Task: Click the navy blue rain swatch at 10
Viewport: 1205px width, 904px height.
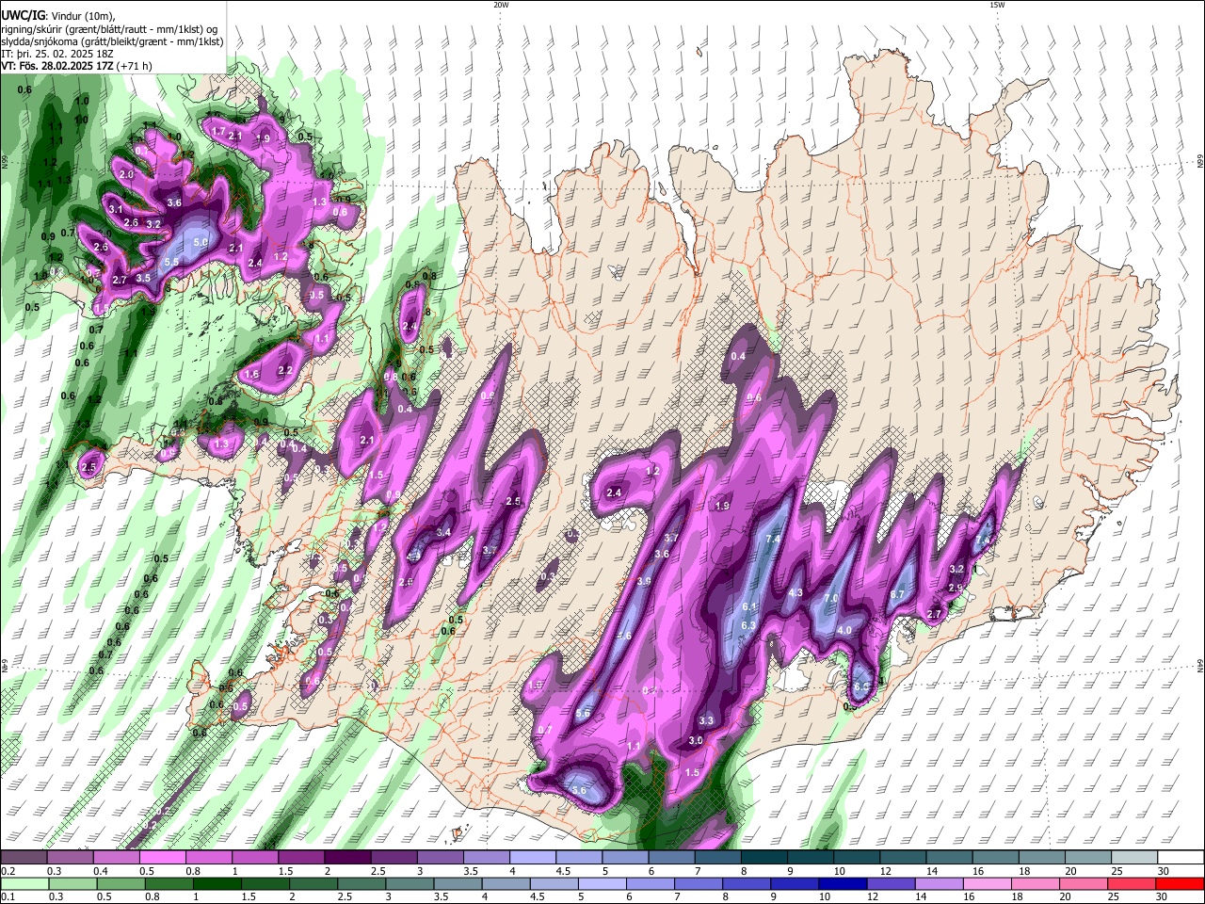Action: [843, 883]
